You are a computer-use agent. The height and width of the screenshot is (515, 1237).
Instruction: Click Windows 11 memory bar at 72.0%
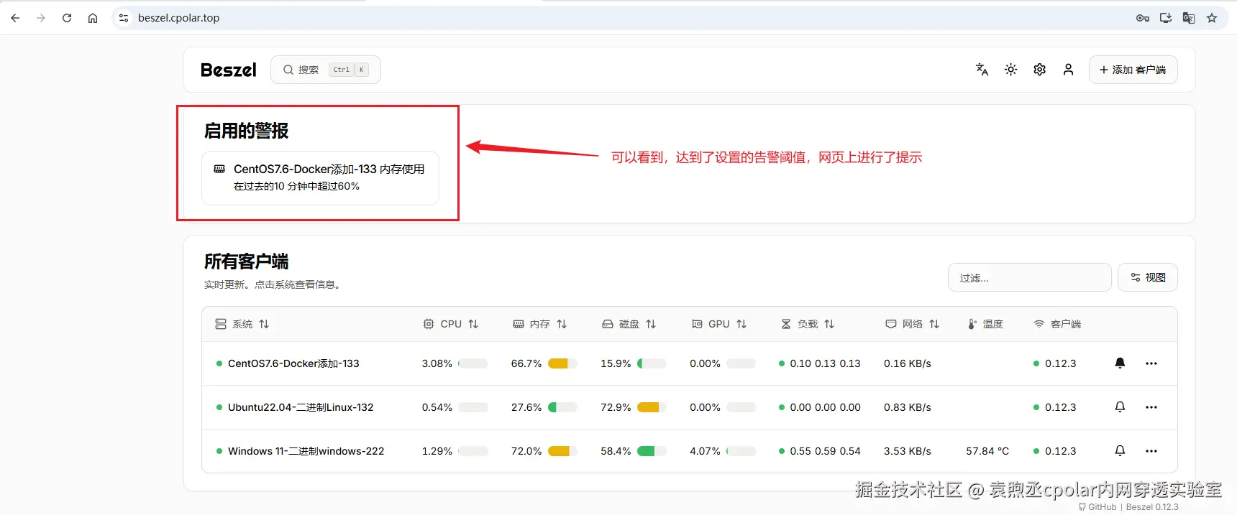click(x=562, y=451)
